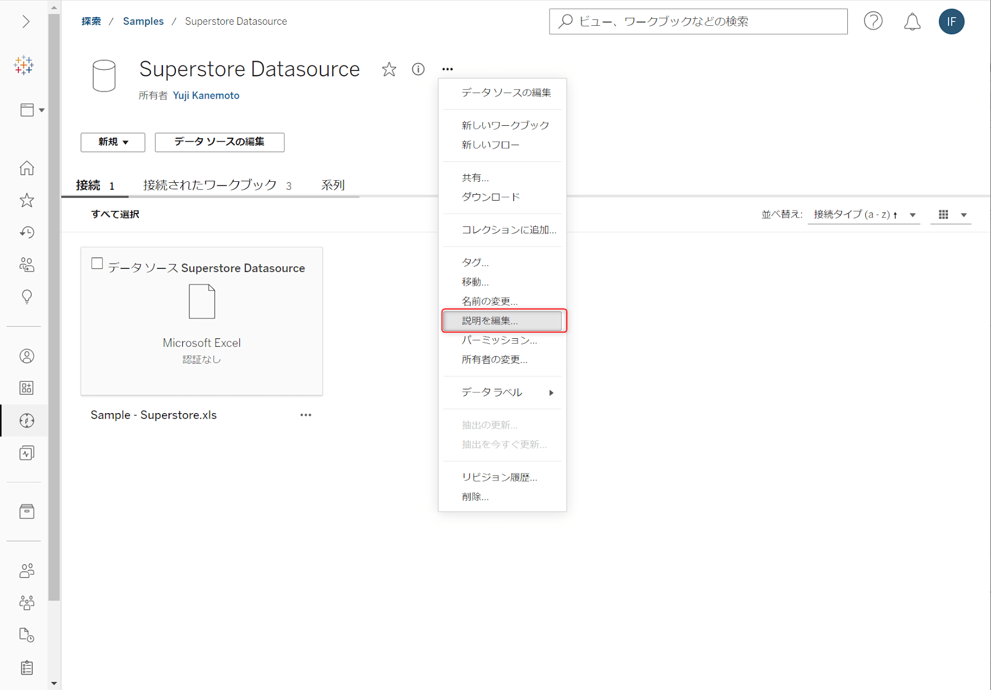Open Favorites star in sidebar
Viewport: 991px width, 690px height.
[x=27, y=201]
